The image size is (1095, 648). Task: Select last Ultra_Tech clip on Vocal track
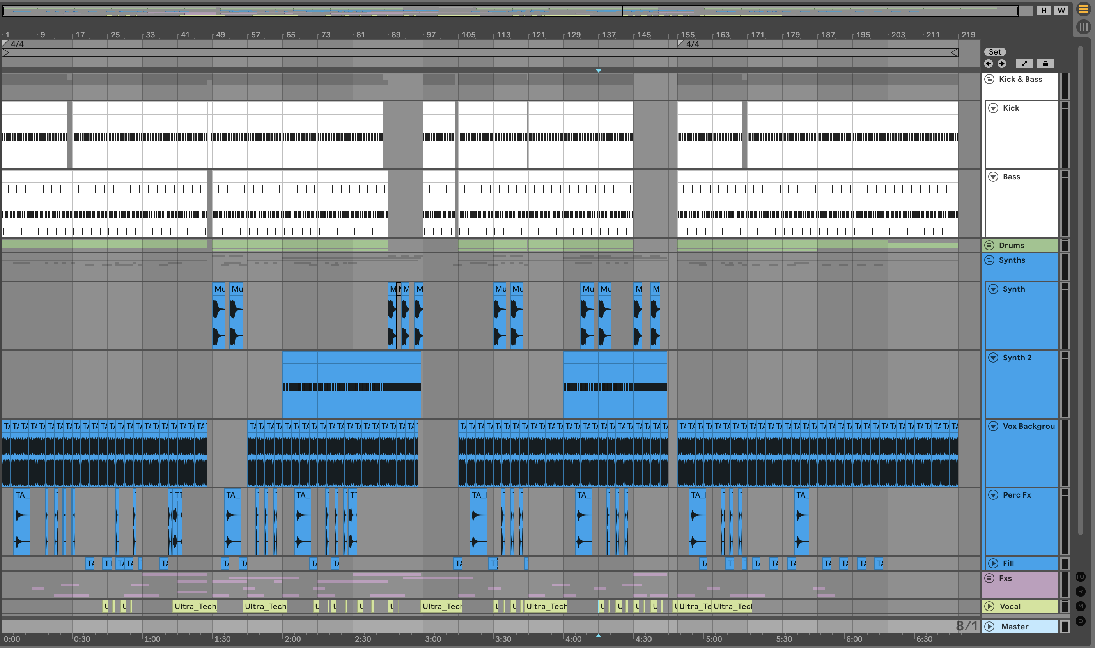732,606
